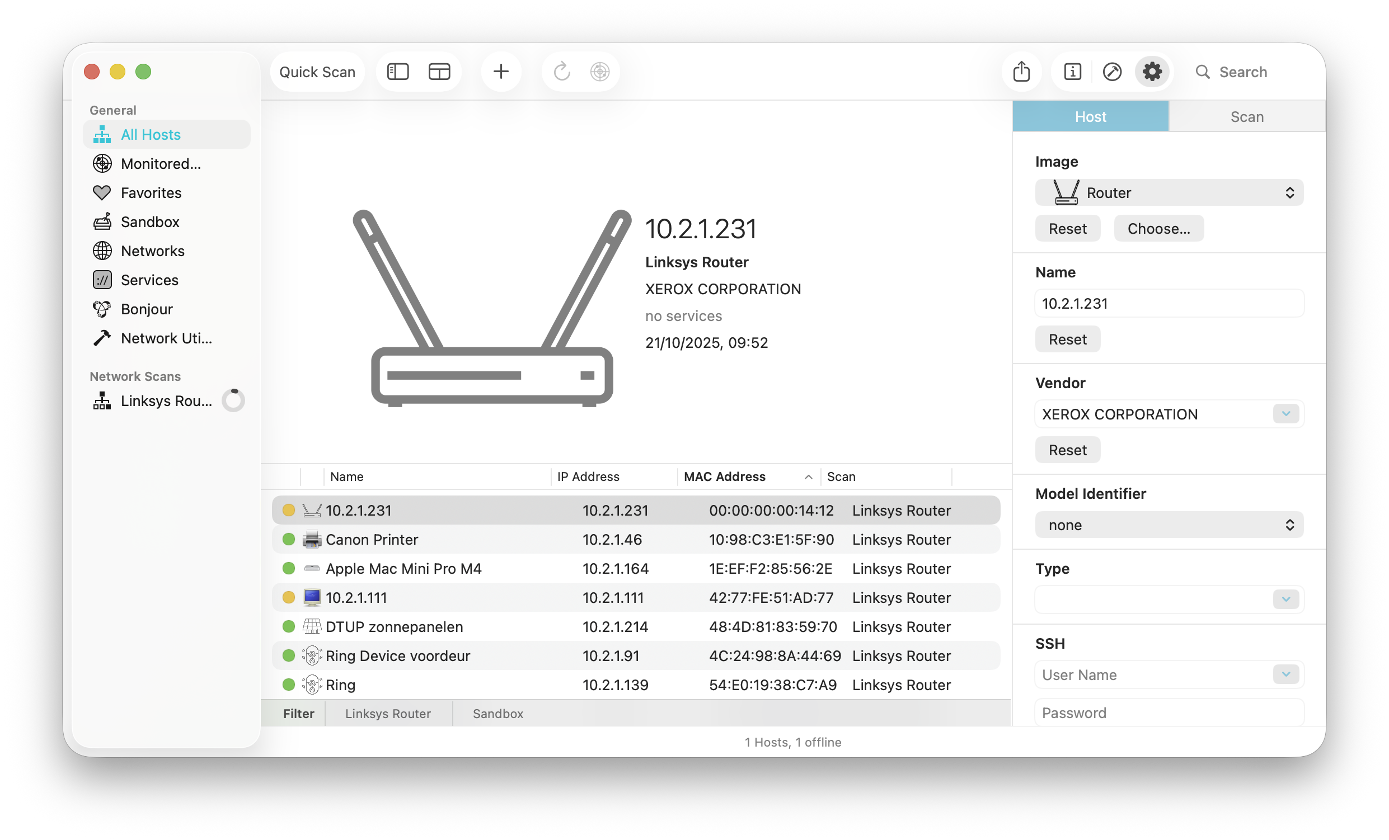Click the SSH Password field

click(1169, 713)
